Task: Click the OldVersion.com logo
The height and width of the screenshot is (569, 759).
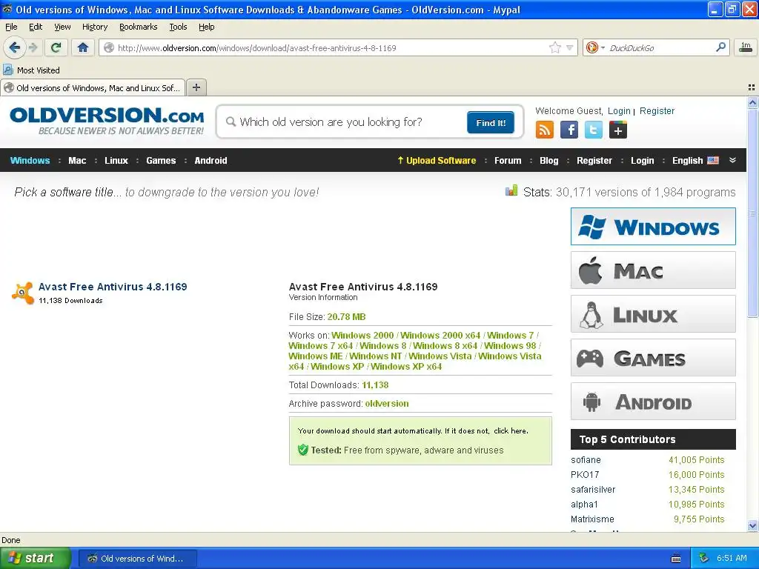Action: pyautogui.click(x=107, y=121)
